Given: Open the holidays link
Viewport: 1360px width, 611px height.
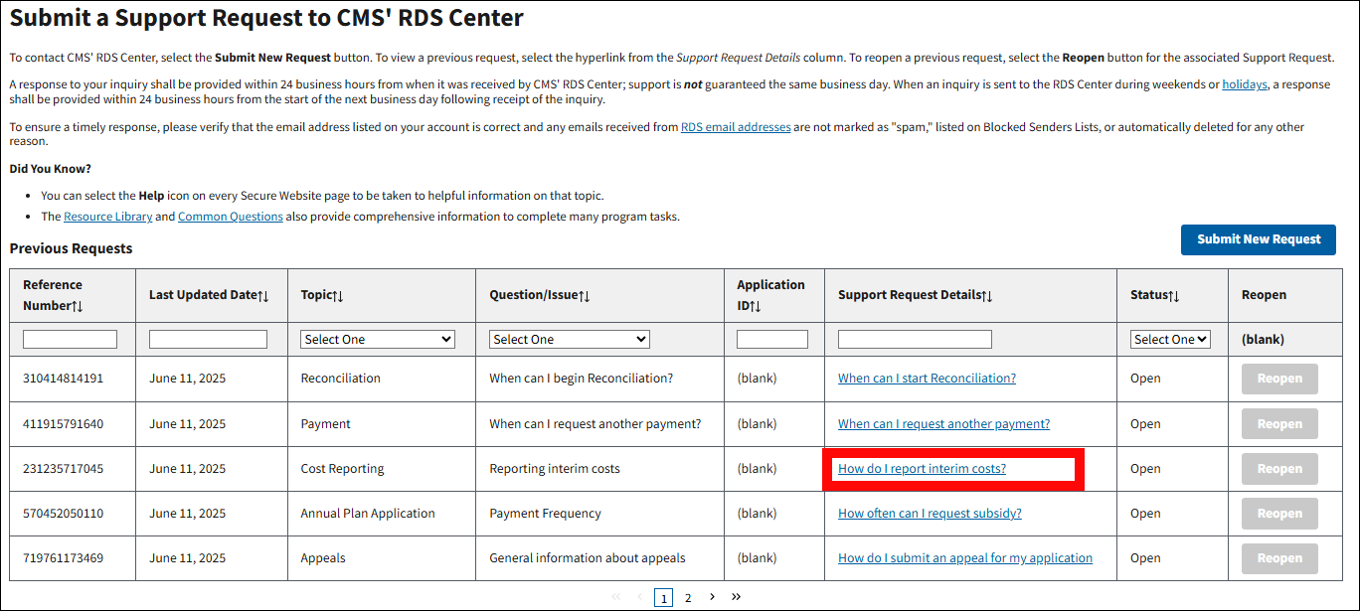Looking at the screenshot, I should [x=1244, y=84].
